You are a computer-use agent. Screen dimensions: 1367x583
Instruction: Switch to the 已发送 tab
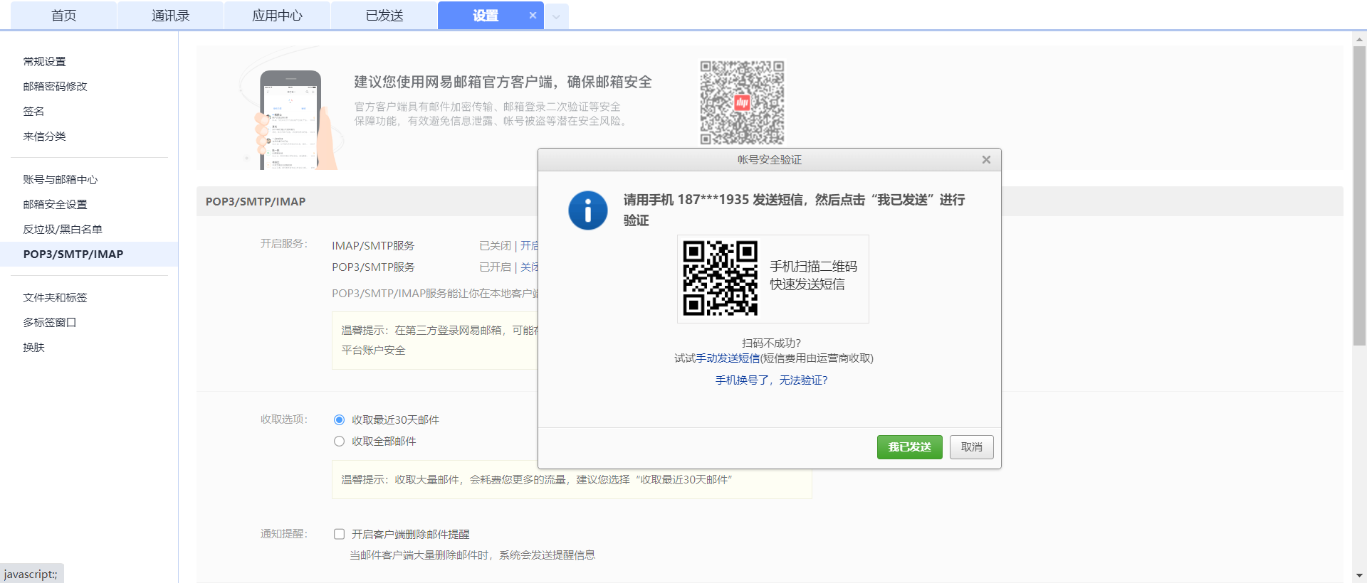pos(384,16)
